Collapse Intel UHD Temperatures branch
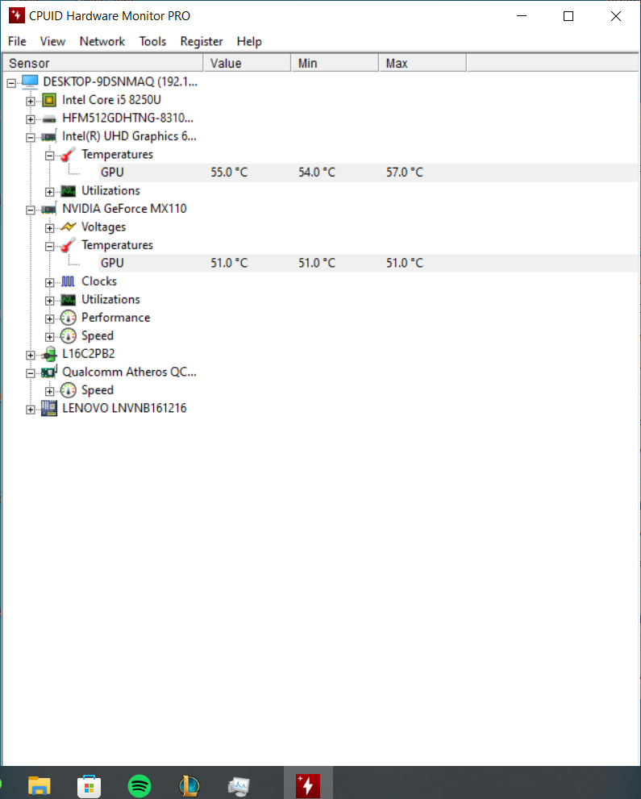The width and height of the screenshot is (641, 799). coord(49,156)
